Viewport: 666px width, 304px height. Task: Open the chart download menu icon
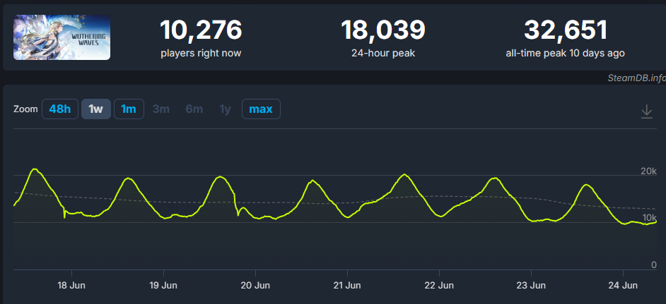tap(646, 111)
